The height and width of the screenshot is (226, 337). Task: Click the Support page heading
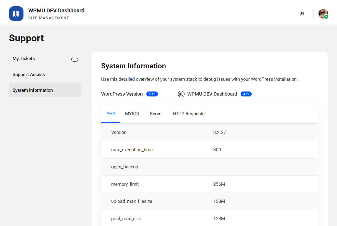pyautogui.click(x=27, y=38)
